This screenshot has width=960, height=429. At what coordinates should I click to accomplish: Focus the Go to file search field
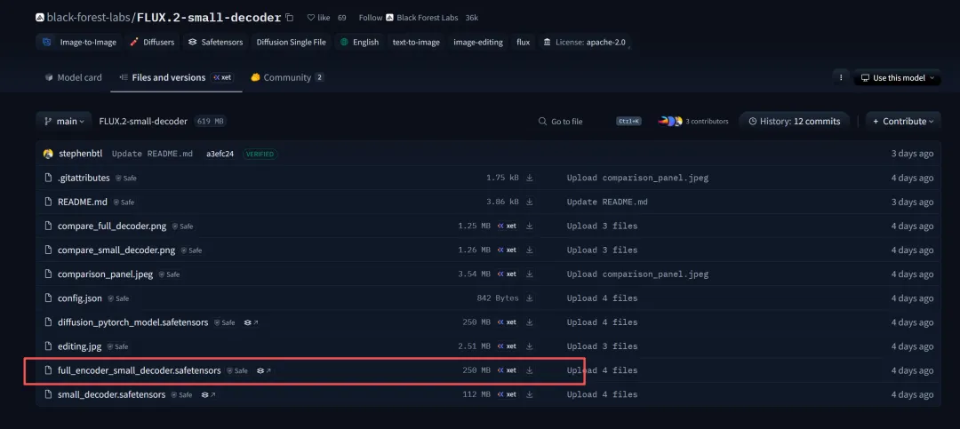[589, 121]
